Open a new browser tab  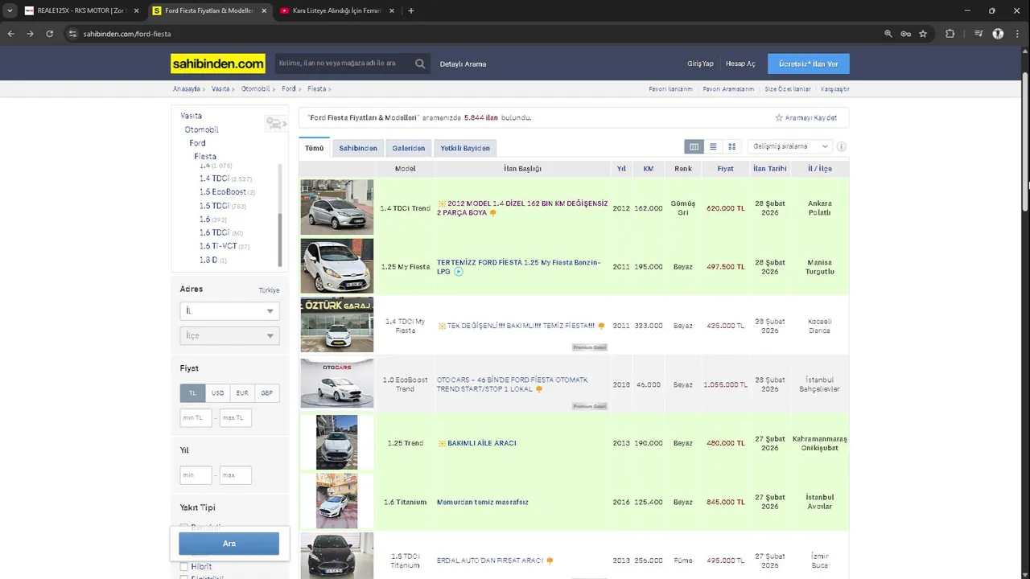pyautogui.click(x=411, y=10)
